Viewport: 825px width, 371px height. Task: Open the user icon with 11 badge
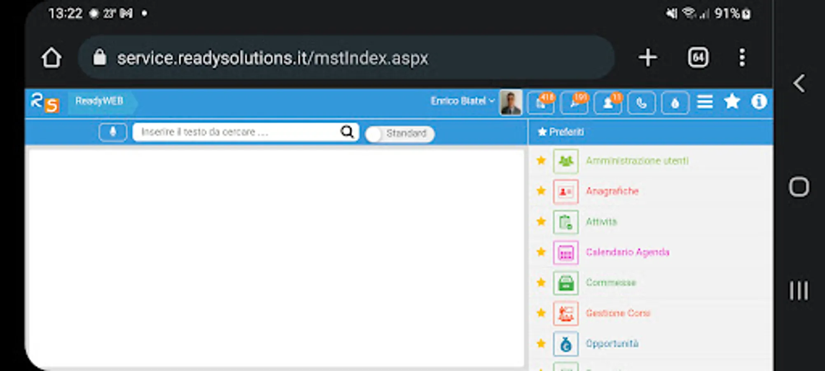tap(608, 102)
